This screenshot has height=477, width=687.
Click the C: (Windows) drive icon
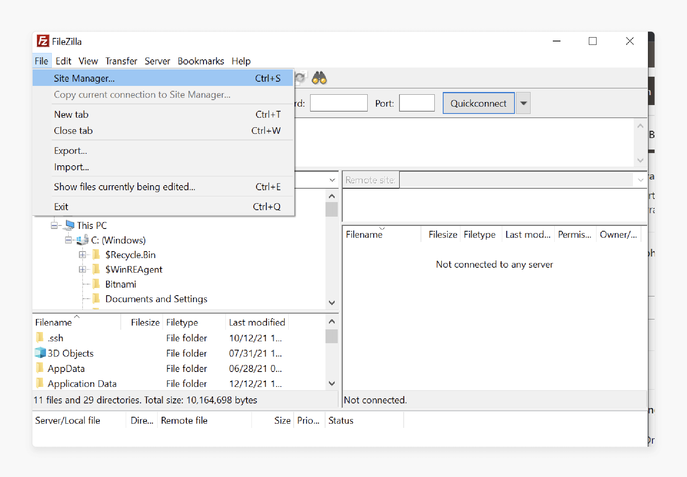[x=83, y=240]
